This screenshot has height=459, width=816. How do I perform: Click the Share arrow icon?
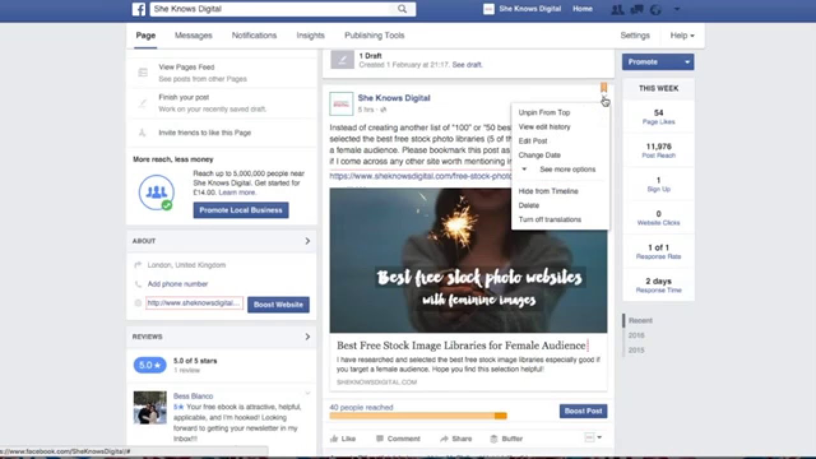tap(444, 439)
